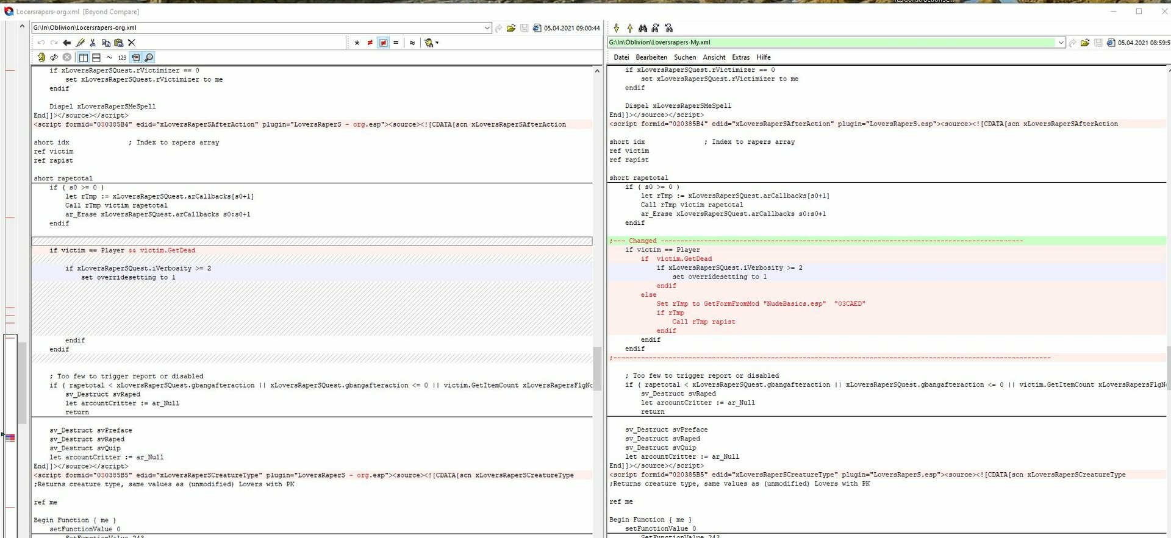Click the Paste clipboard icon
Viewport: 1171px width, 538px height.
coord(119,43)
